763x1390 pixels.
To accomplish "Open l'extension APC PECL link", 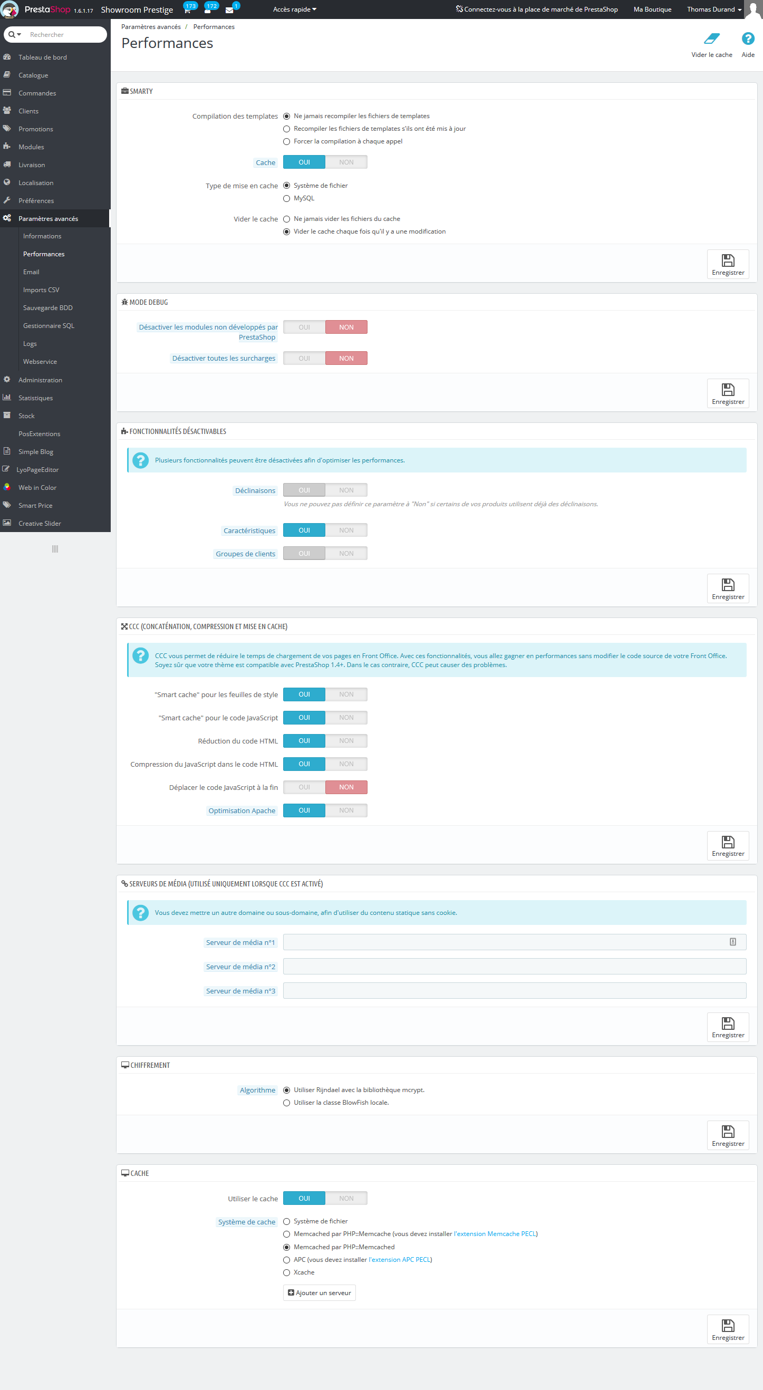I will 399,1259.
